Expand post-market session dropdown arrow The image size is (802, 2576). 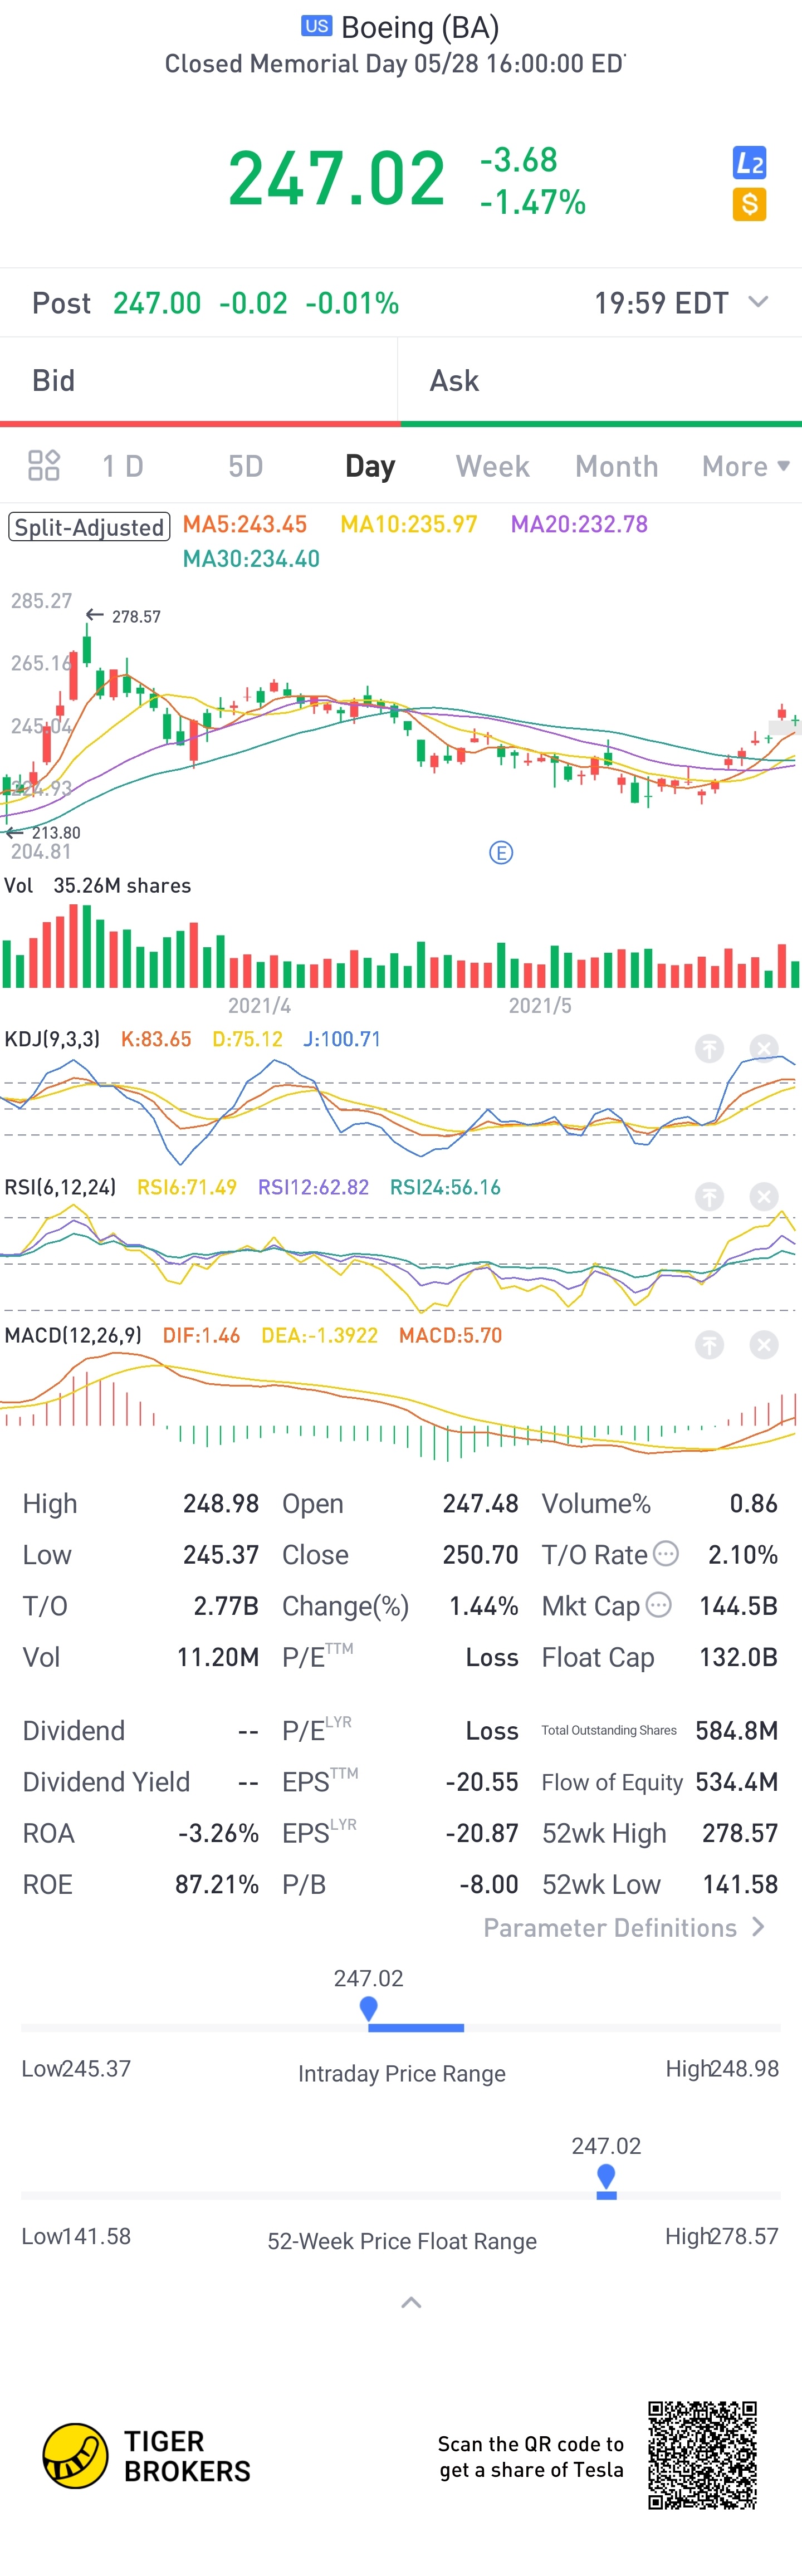(758, 301)
